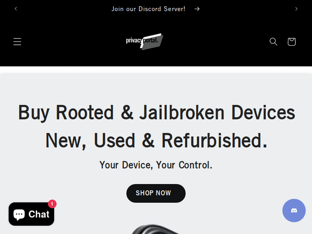Click the SHOP NOW button
The image size is (312, 234).
click(156, 193)
